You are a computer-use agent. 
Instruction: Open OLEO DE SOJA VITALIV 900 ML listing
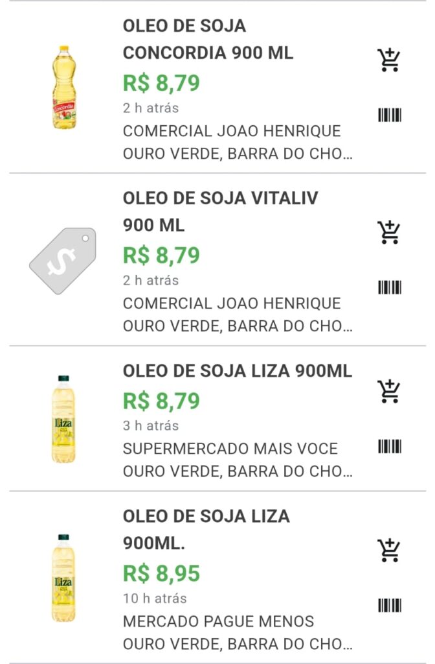point(220,211)
